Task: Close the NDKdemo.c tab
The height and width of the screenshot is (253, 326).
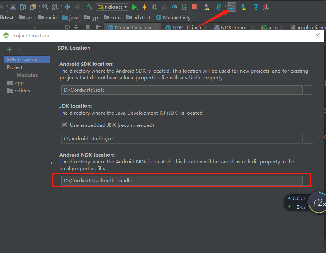Action: [253, 27]
